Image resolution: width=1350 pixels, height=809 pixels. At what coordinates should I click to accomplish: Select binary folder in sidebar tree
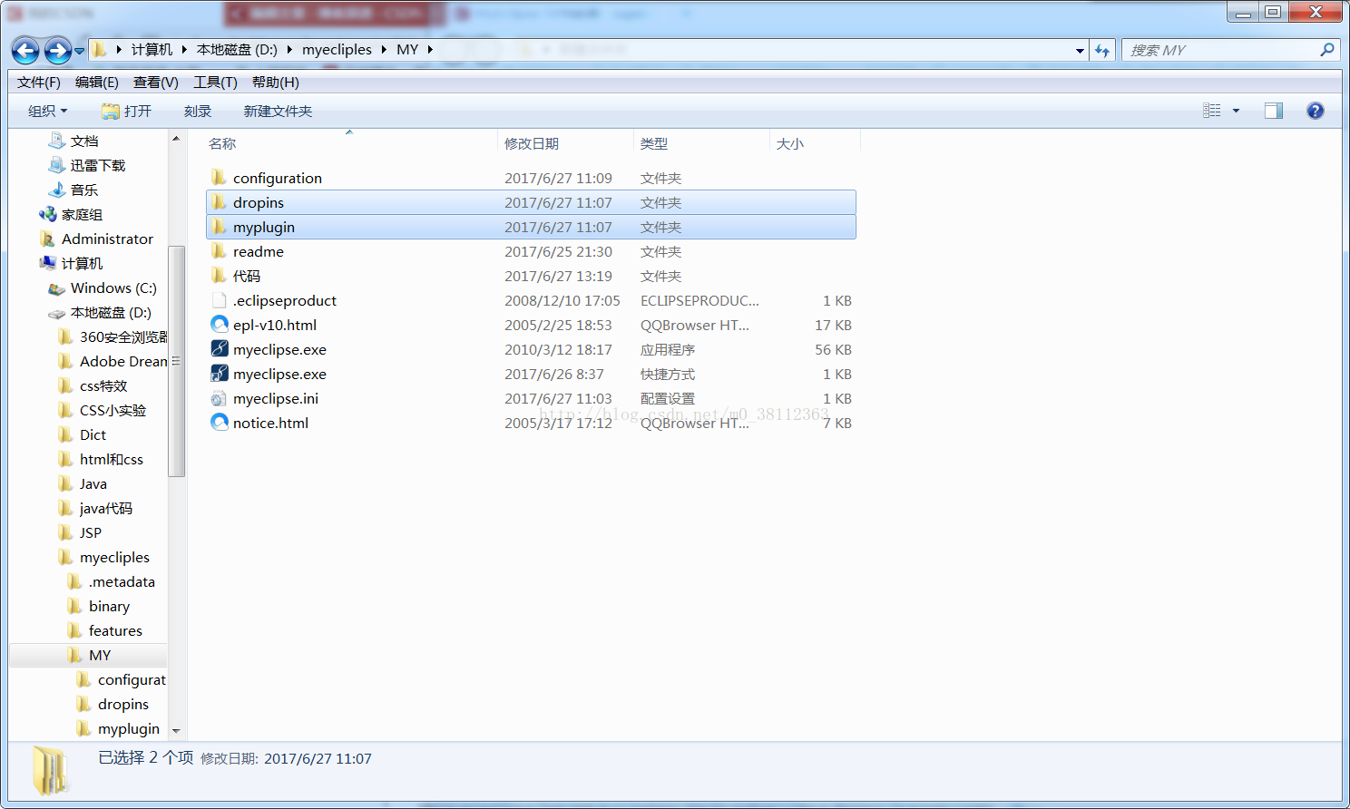coord(109,607)
